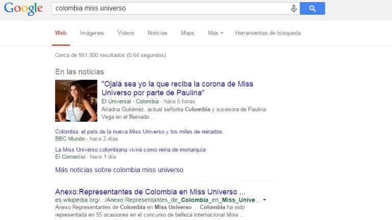Click the "El Comercio" source label
Viewport: 392px width, 220px height.
(70, 157)
